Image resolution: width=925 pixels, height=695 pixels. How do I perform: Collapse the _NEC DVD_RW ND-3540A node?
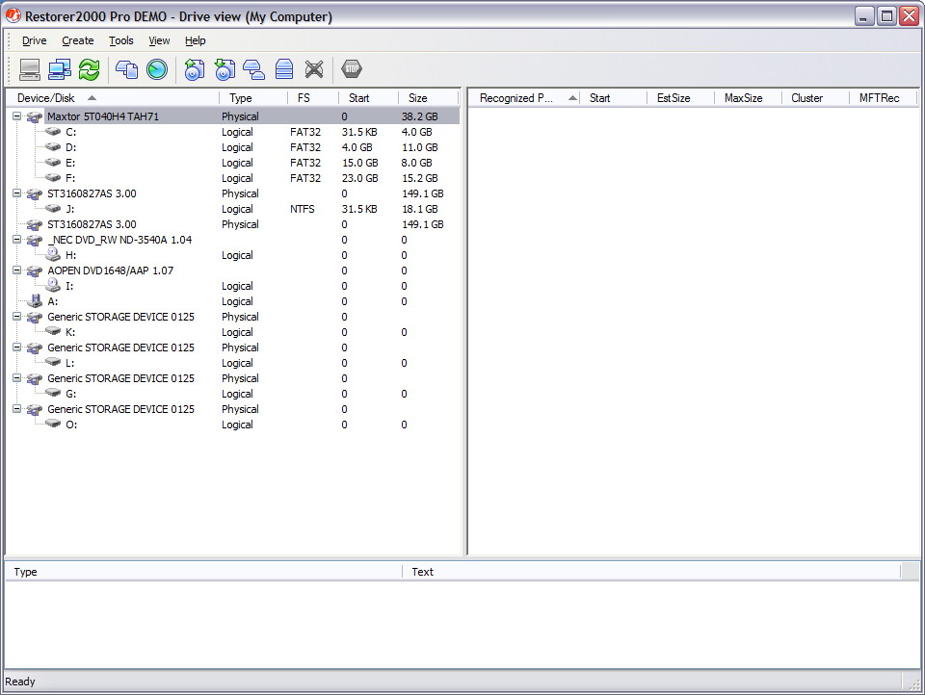point(17,240)
